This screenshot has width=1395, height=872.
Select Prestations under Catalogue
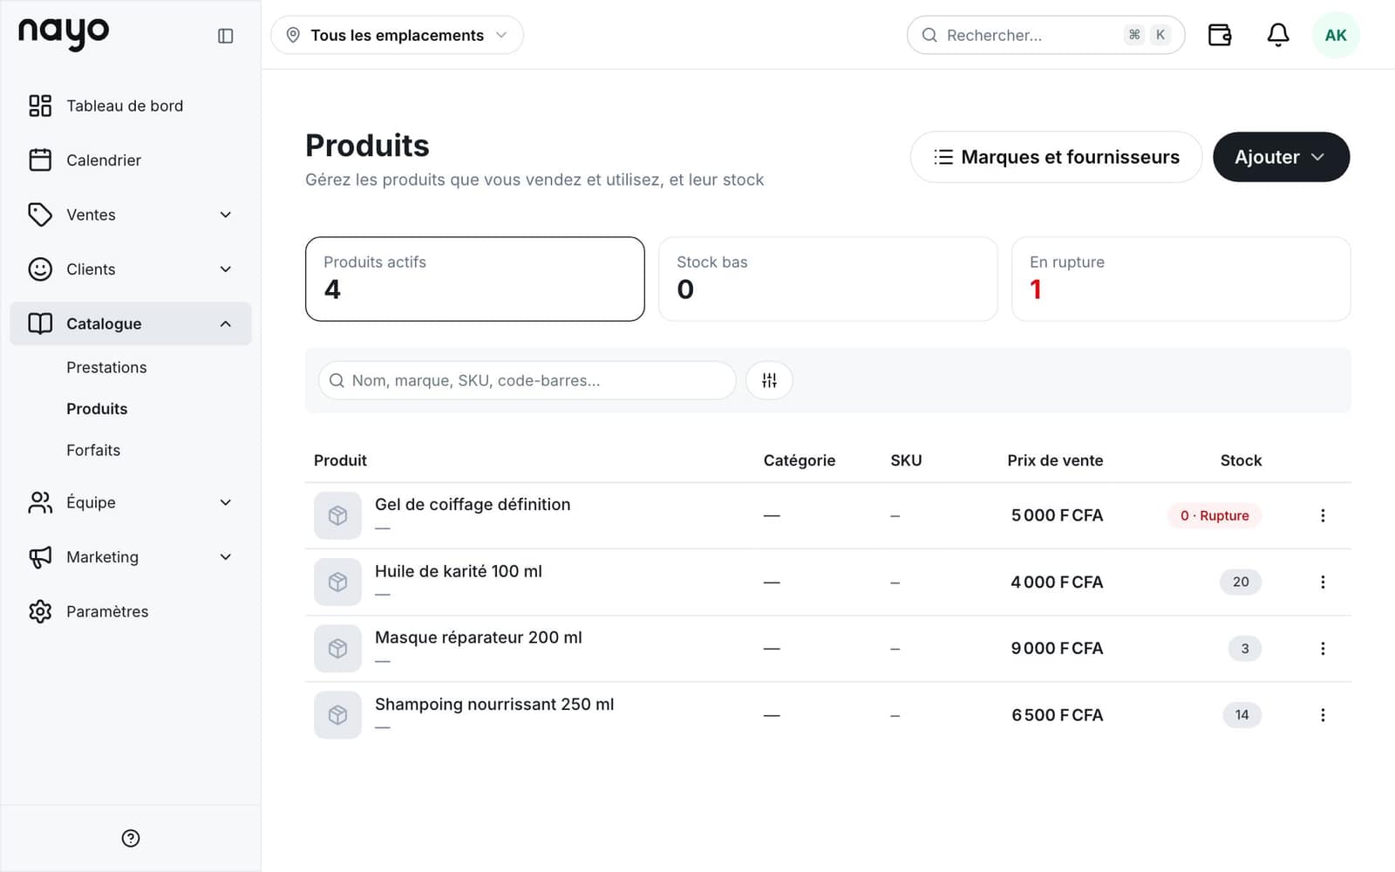[x=106, y=367]
